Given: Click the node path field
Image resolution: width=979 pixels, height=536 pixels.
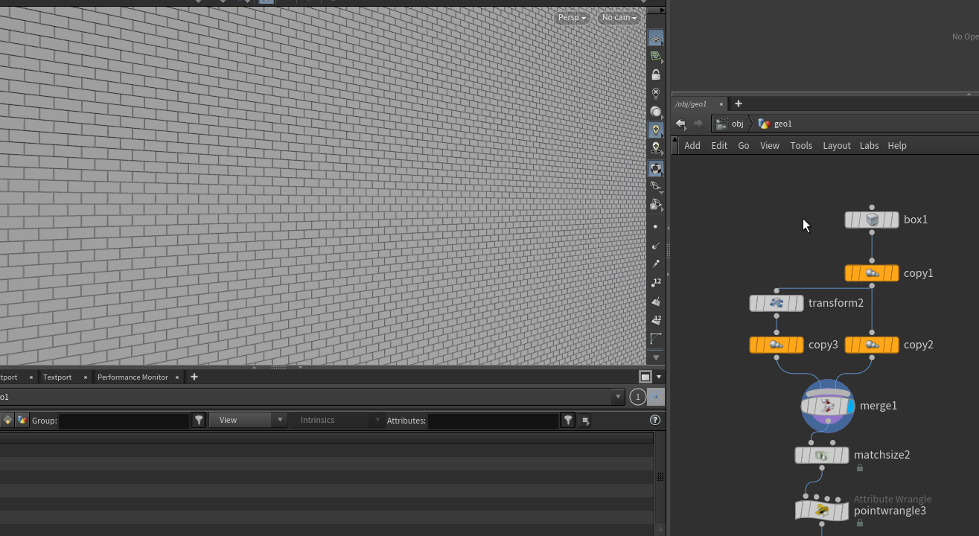Looking at the screenshot, I should 305,397.
